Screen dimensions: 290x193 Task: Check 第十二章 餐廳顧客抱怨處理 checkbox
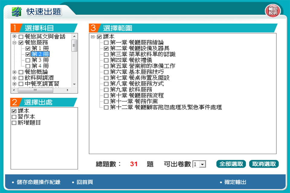106,107
